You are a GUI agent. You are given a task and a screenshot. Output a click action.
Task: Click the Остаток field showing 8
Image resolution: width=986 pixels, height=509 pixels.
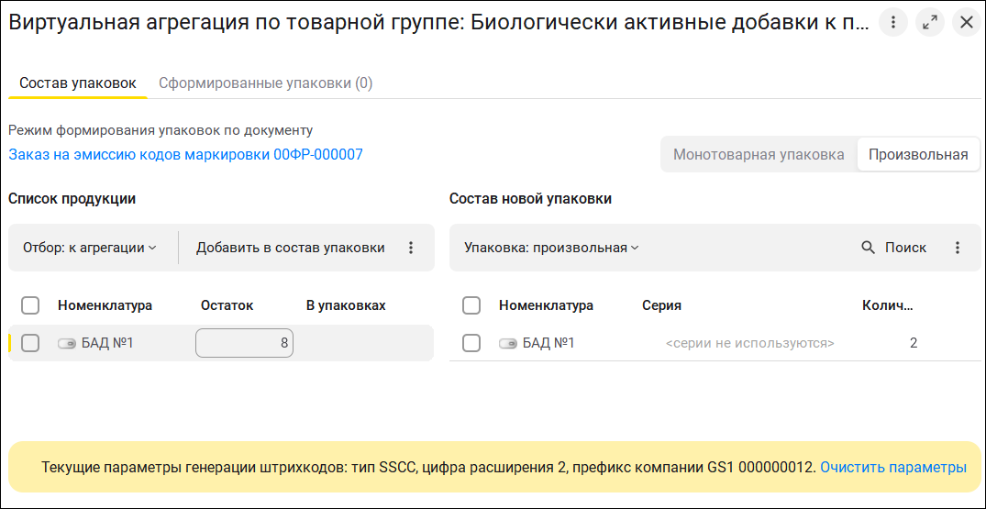click(x=245, y=343)
